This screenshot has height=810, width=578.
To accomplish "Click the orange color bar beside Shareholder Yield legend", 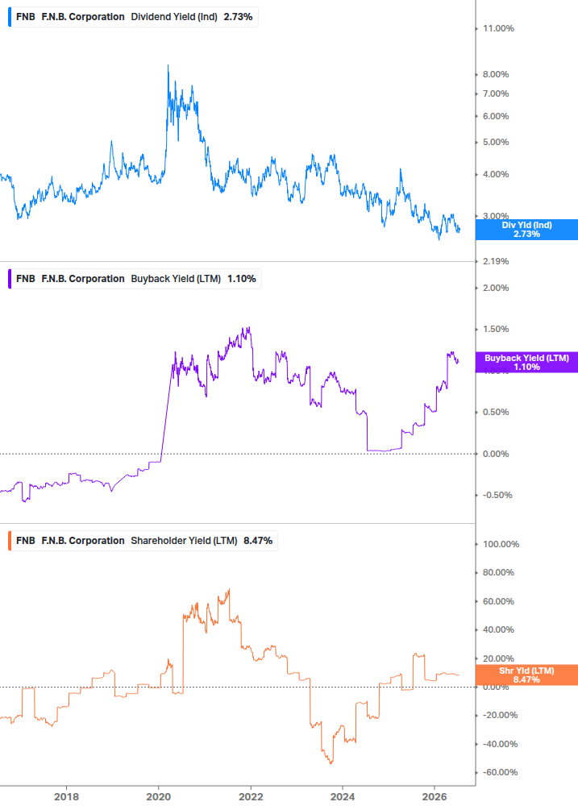I will (x=10, y=541).
